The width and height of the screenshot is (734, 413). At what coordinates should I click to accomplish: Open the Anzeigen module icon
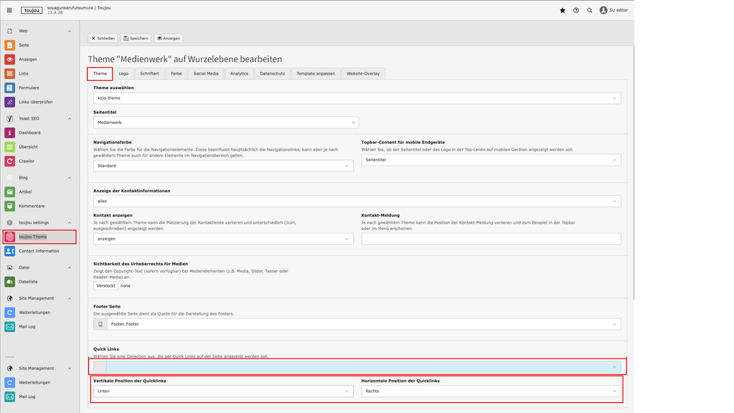coord(10,60)
